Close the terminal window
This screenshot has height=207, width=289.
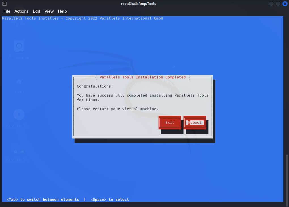(x=285, y=4)
